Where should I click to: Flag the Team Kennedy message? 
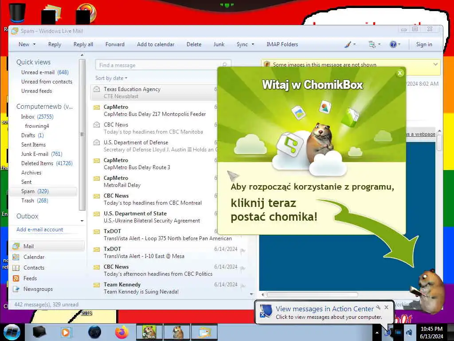pyautogui.click(x=243, y=286)
